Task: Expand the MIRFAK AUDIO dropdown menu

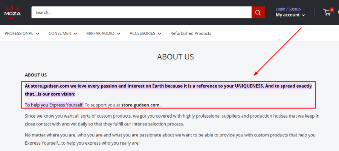Action: point(103,33)
